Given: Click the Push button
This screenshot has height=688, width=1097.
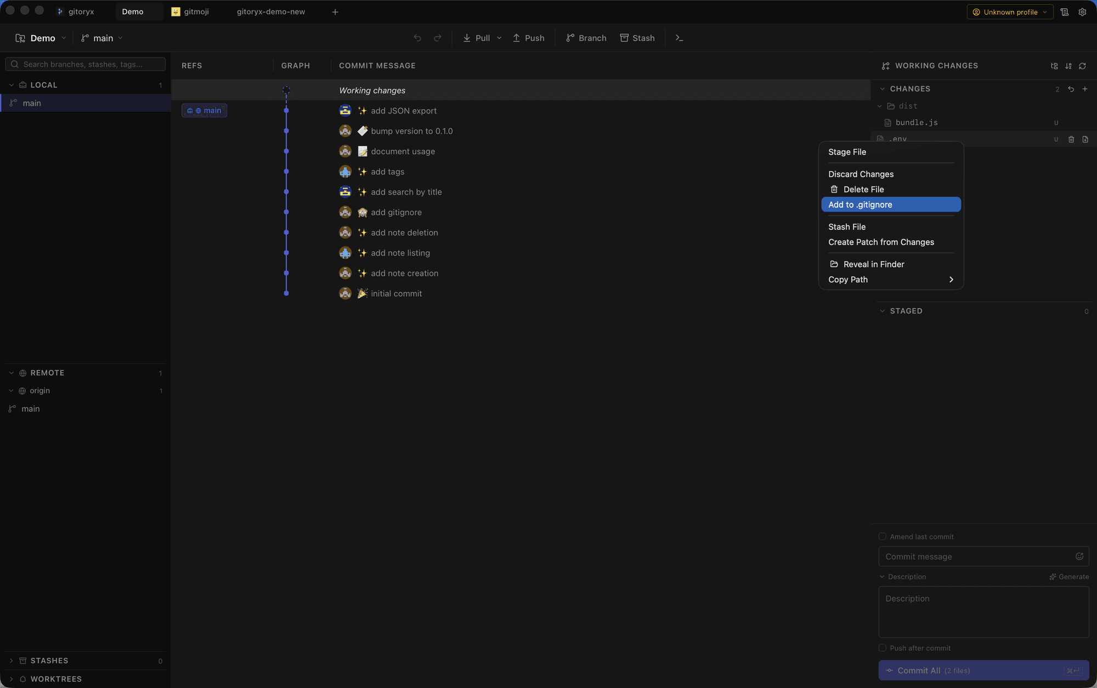Looking at the screenshot, I should pyautogui.click(x=529, y=38).
